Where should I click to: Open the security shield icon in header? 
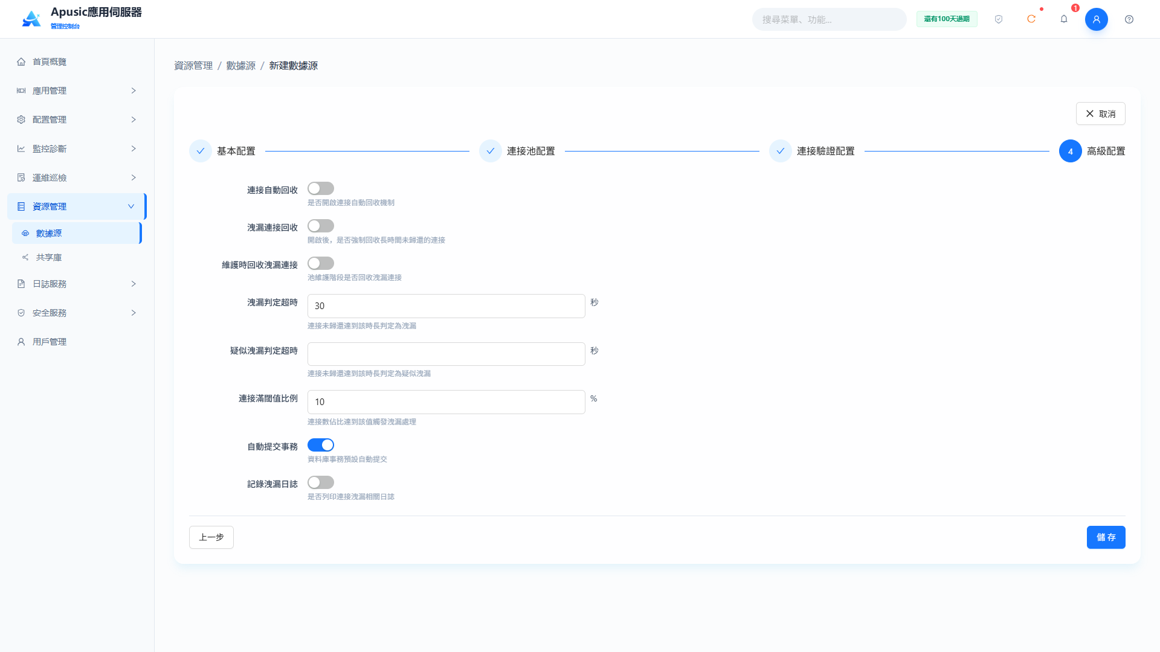999,19
